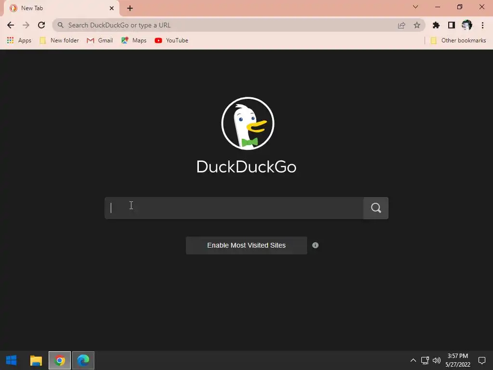Image resolution: width=493 pixels, height=370 pixels.
Task: Click inside the DuckDuckGo search box
Action: (x=234, y=208)
